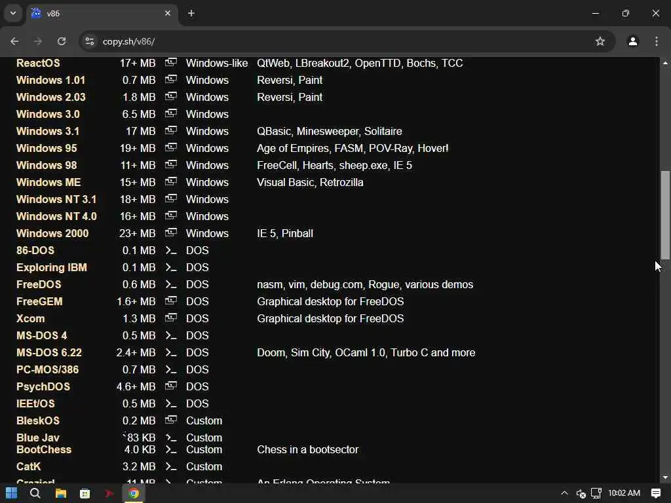
Task: Open the Chrome profile menu
Action: tap(633, 41)
